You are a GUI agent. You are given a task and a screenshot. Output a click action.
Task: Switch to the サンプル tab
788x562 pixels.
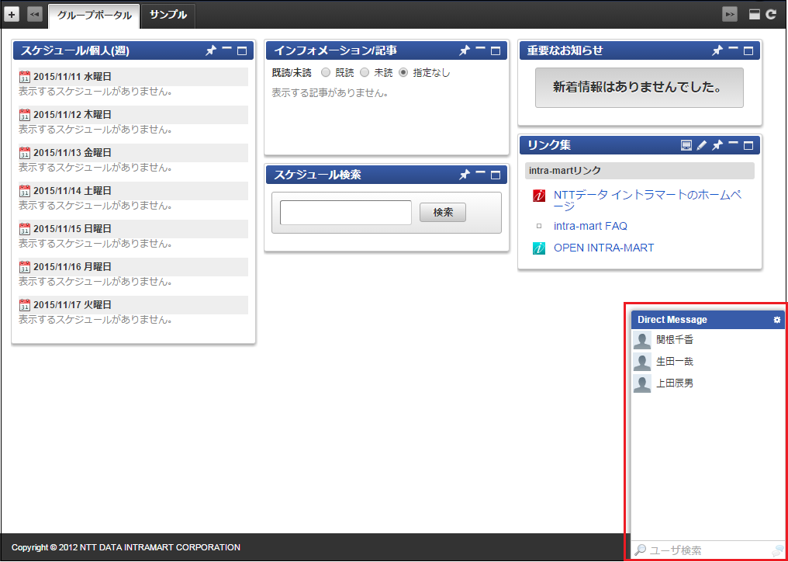tap(168, 15)
